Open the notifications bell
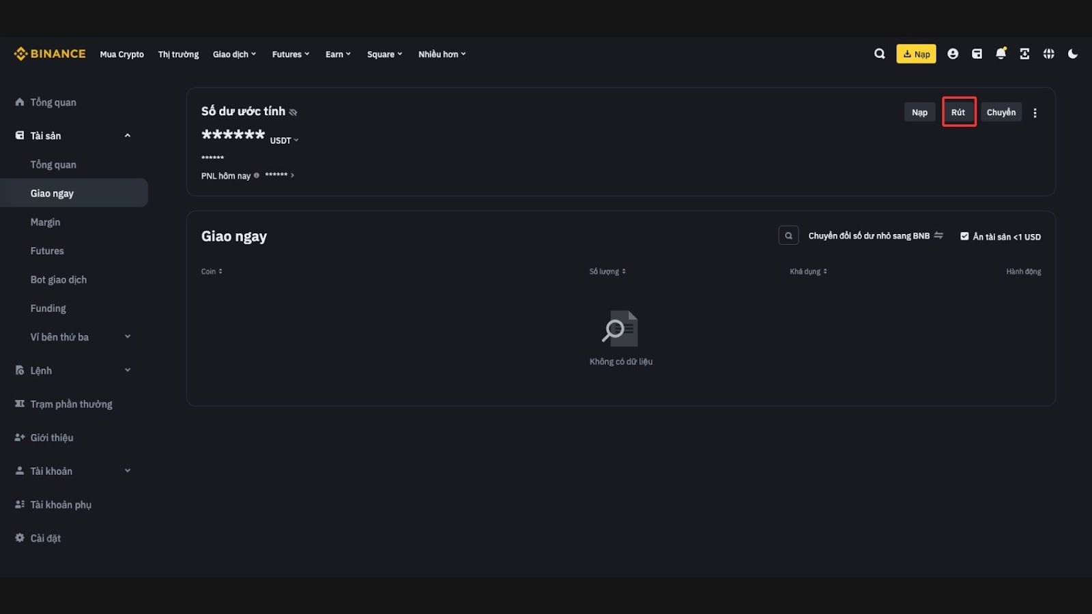This screenshot has height=614, width=1092. coord(1001,53)
